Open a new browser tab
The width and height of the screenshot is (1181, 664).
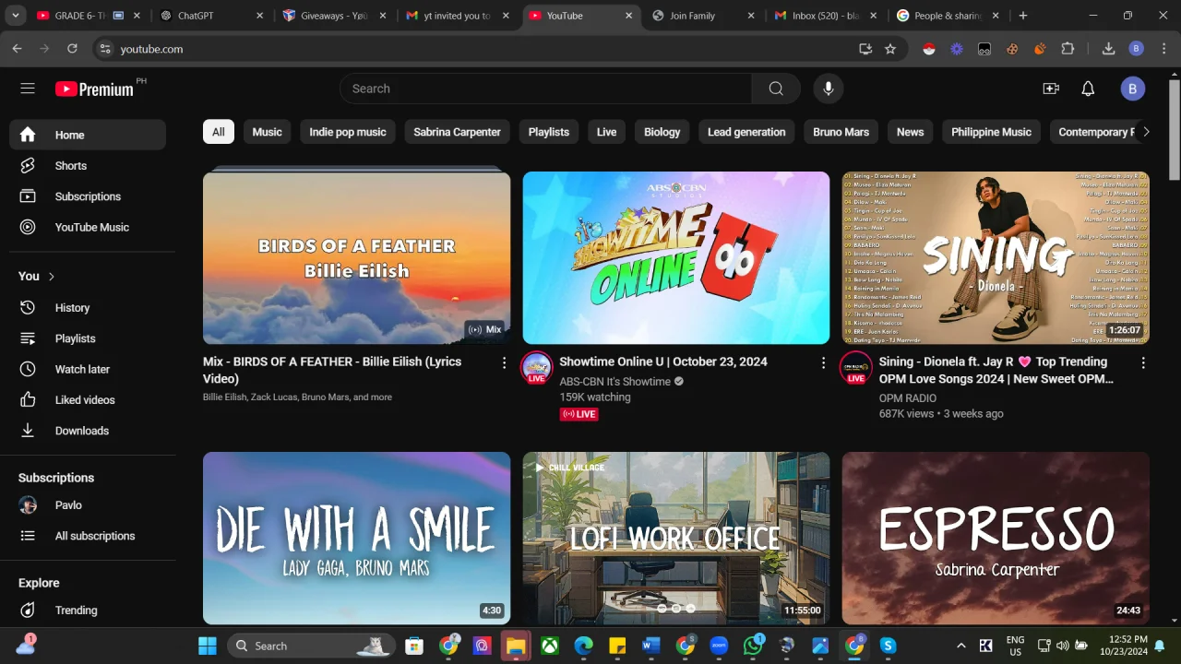(x=1023, y=16)
